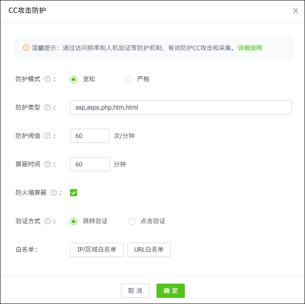Viewport: 305px width, 304px height.
Task: Click the orange warning icon in tip banner
Action: [26, 47]
